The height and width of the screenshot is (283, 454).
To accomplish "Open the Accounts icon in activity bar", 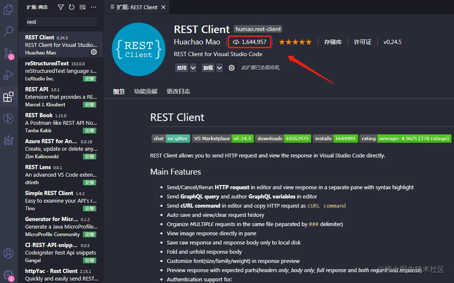I will coord(8,253).
